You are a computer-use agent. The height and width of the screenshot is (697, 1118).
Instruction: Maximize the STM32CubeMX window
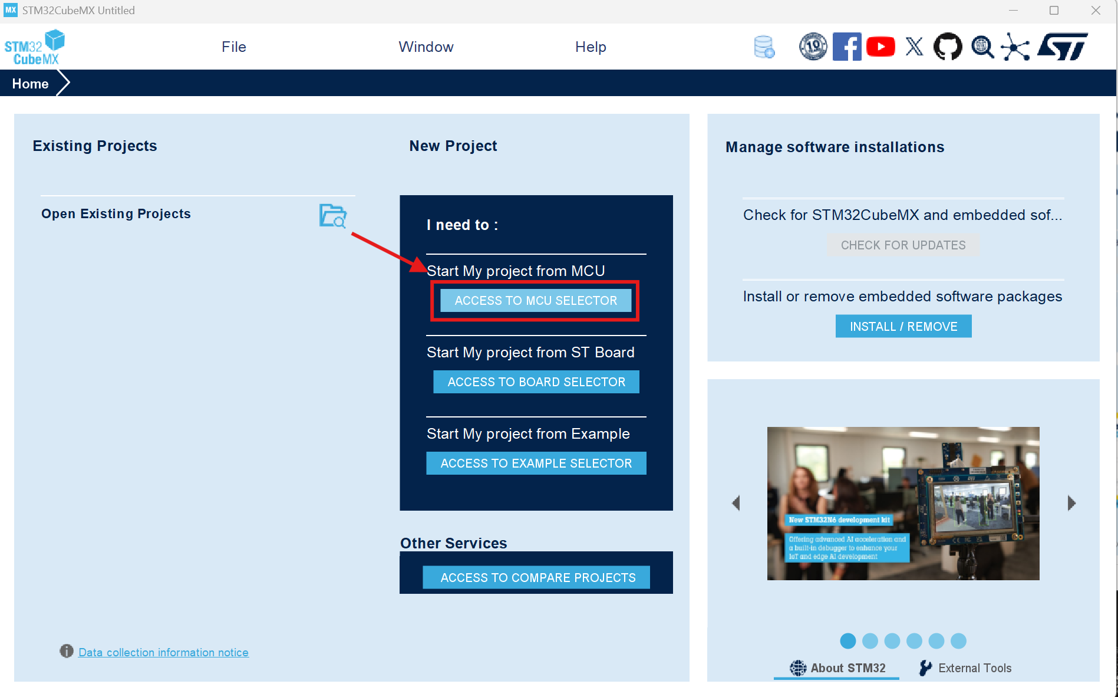pyautogui.click(x=1054, y=11)
